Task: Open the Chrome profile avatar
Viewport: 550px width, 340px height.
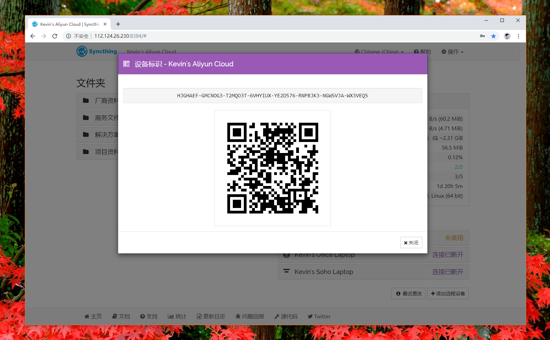Action: click(x=507, y=36)
